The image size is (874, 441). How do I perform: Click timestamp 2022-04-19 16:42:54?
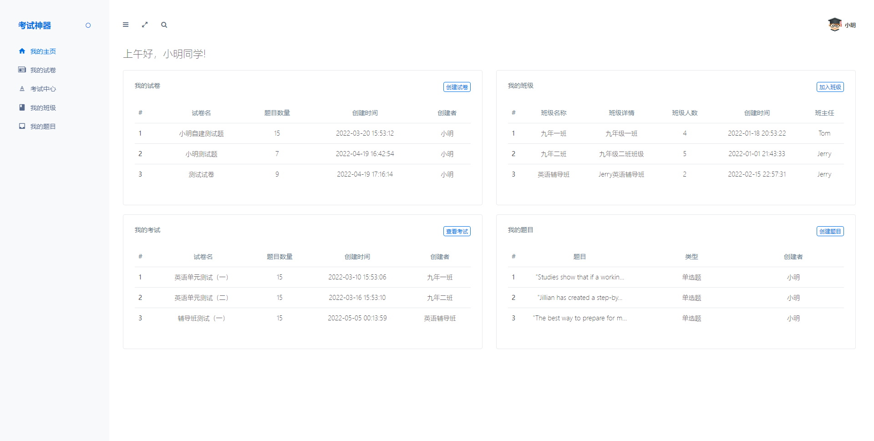[365, 154]
